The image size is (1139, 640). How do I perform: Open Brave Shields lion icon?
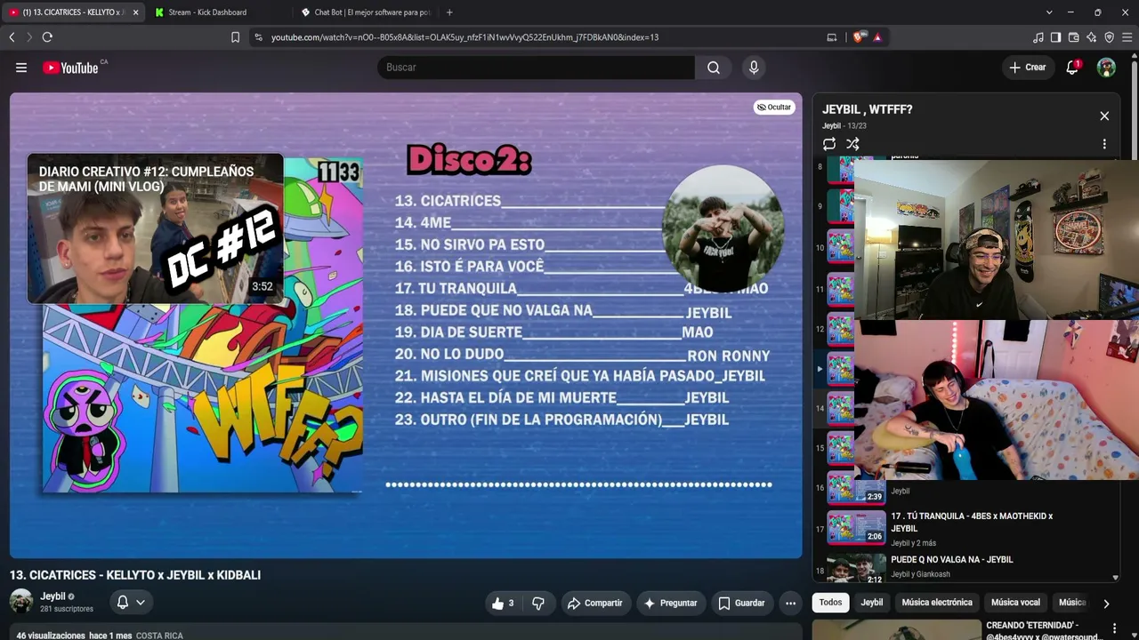(x=858, y=37)
